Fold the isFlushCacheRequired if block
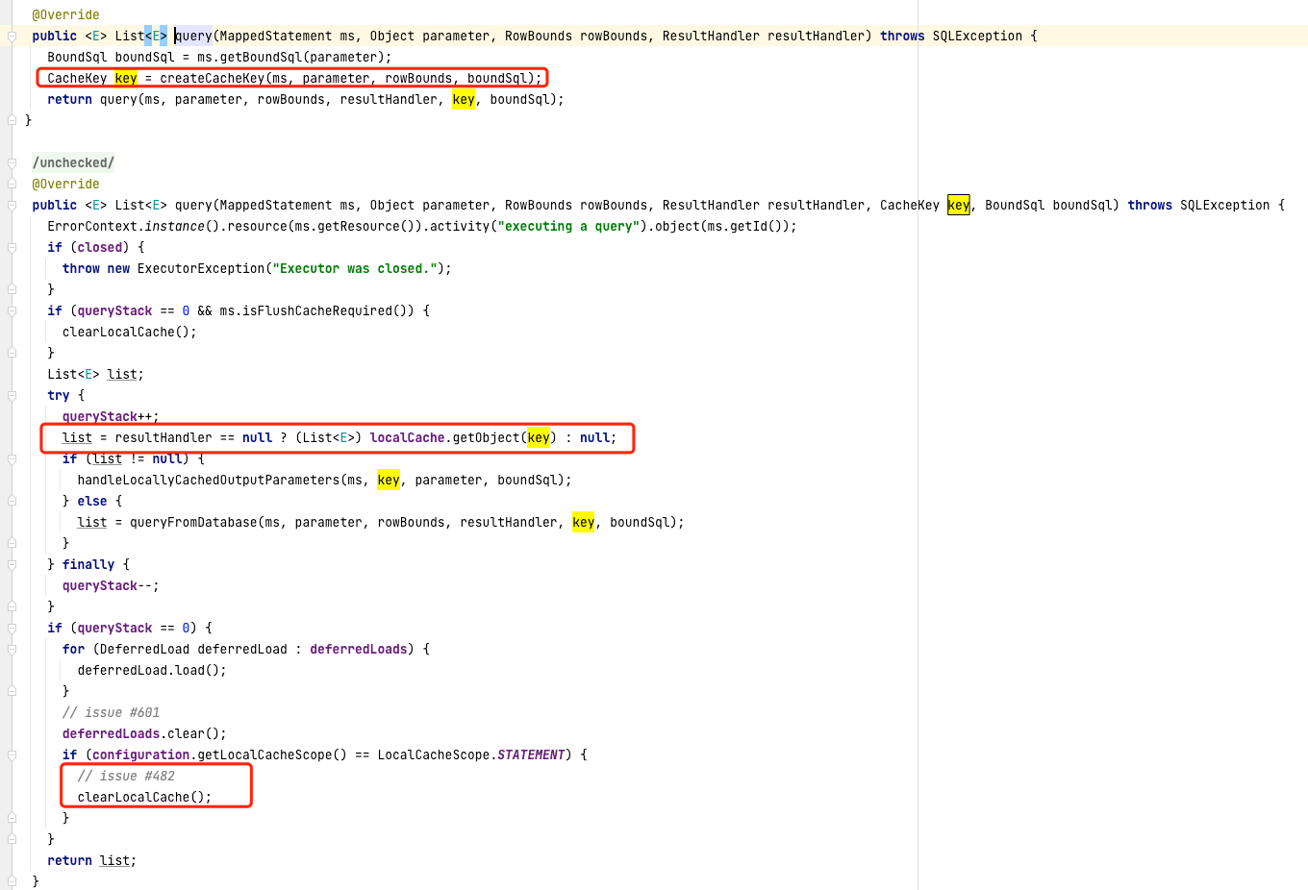 [12, 310]
